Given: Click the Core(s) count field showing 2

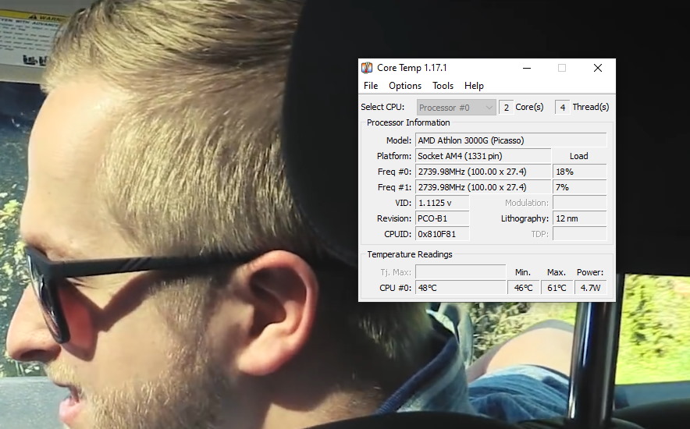Looking at the screenshot, I should click(506, 108).
